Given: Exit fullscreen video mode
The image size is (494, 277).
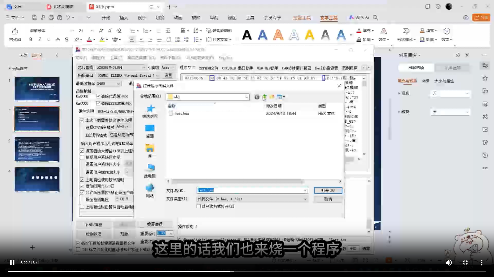Looking at the screenshot, I should (x=465, y=263).
